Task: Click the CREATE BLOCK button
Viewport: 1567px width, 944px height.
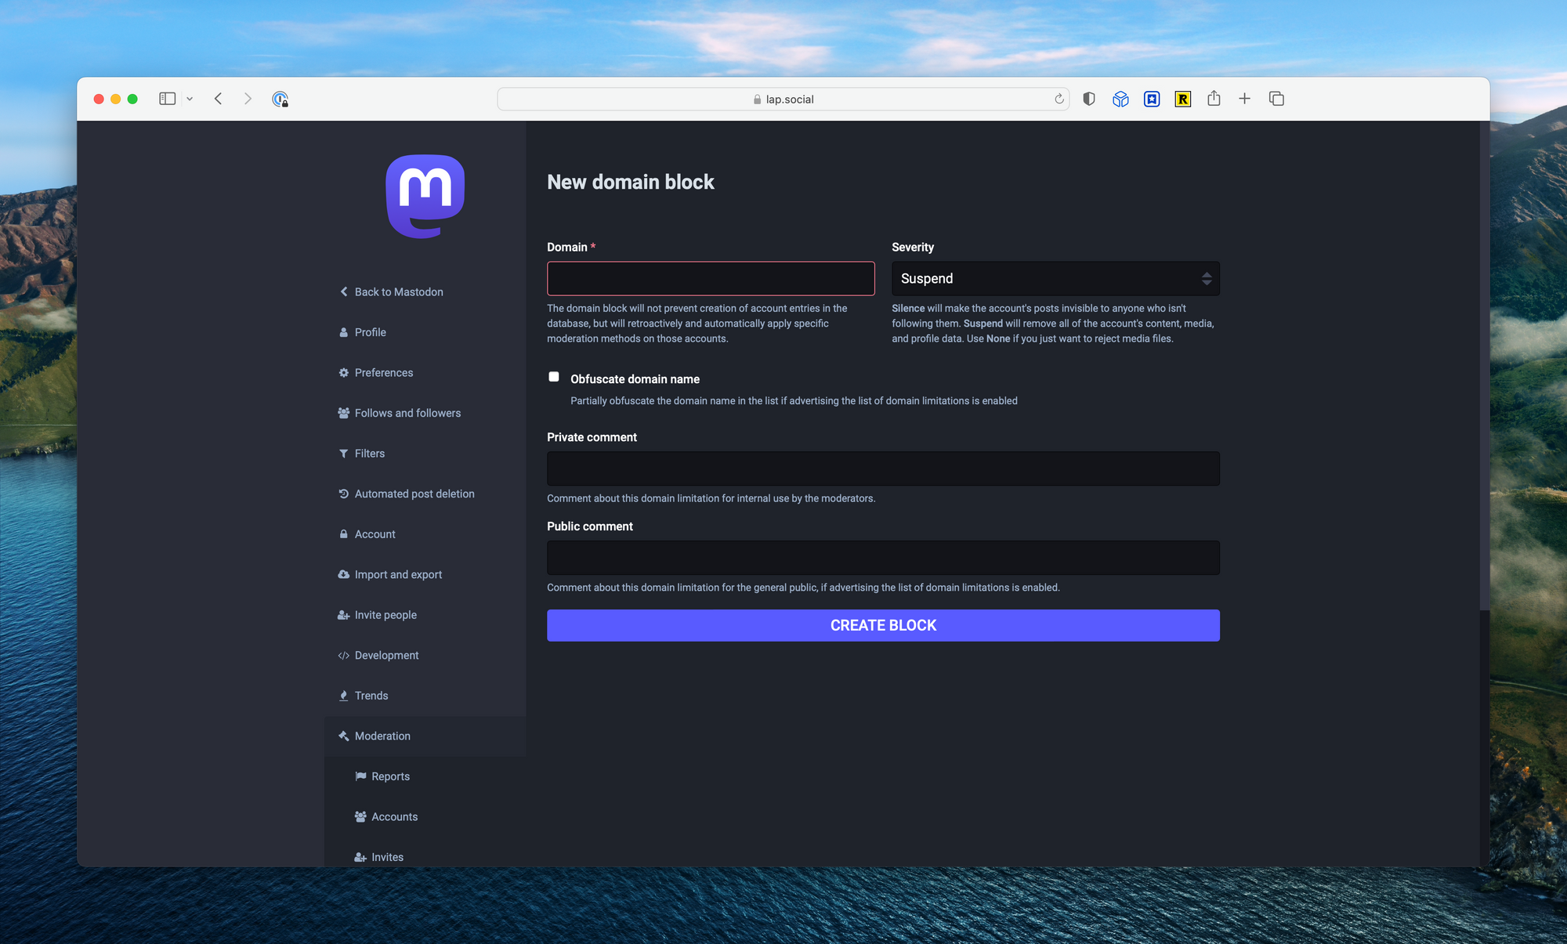Action: click(x=883, y=625)
